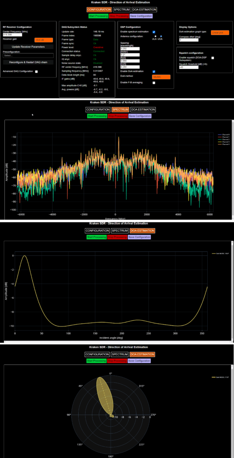Image resolution: width=234 pixels, height=458 pixels.
Task: Select the ULA antenna configuration radio
Action: (x=155, y=36)
